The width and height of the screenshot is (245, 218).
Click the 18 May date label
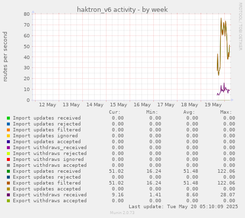coord(189,105)
